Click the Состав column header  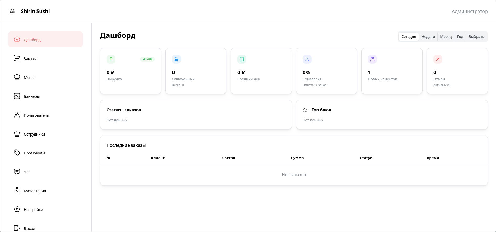coord(228,158)
